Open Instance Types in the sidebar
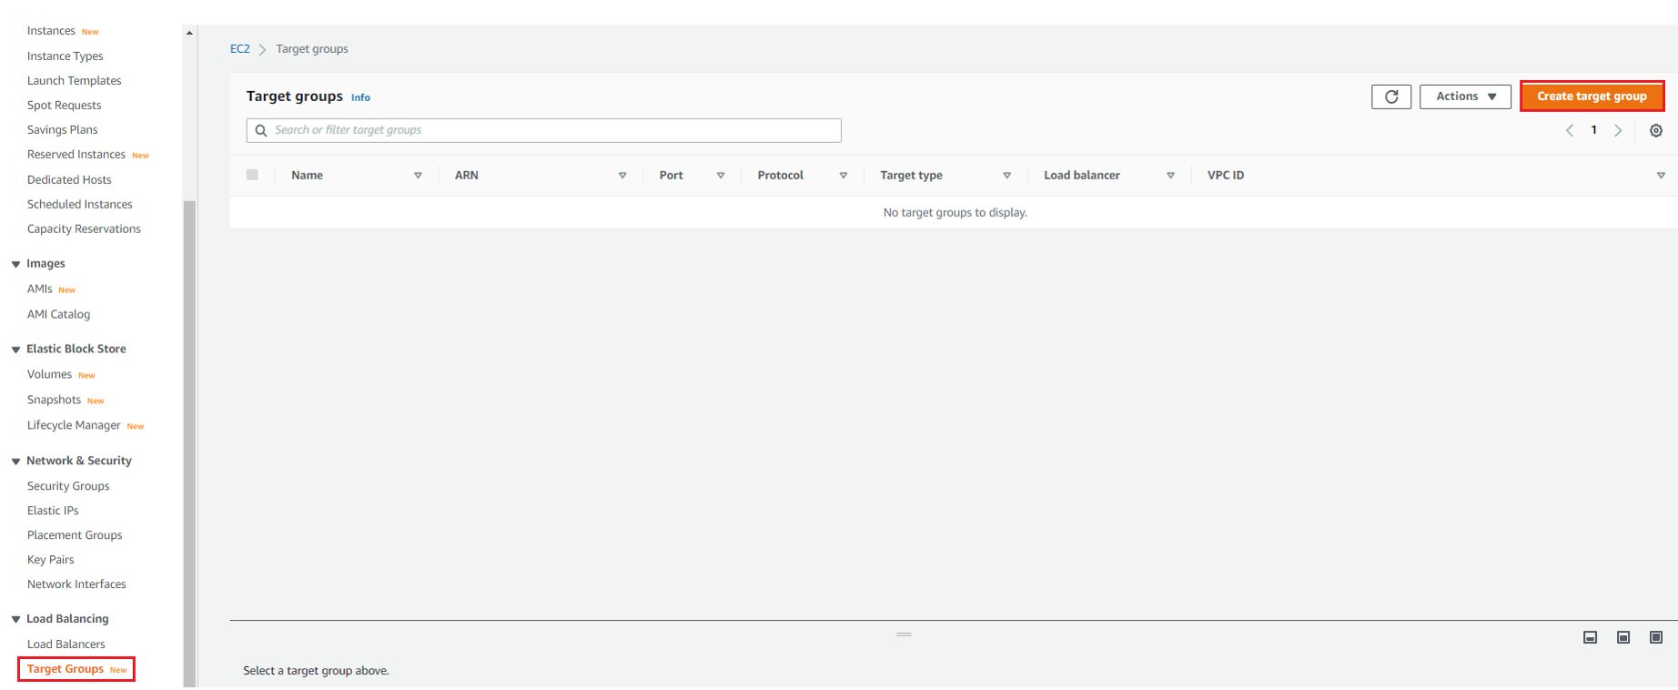Viewport: 1678px width, 690px height. click(65, 56)
